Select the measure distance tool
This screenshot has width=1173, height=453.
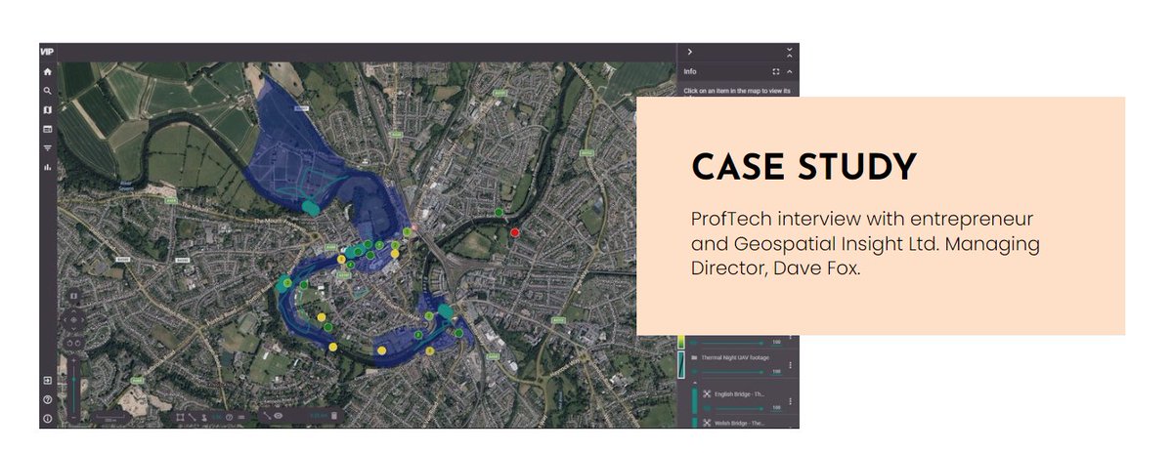267,416
